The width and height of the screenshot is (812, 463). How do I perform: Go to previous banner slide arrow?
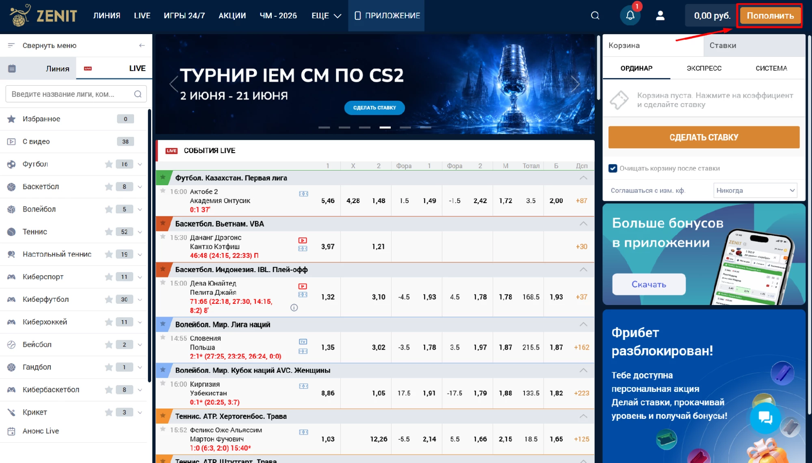pos(174,84)
